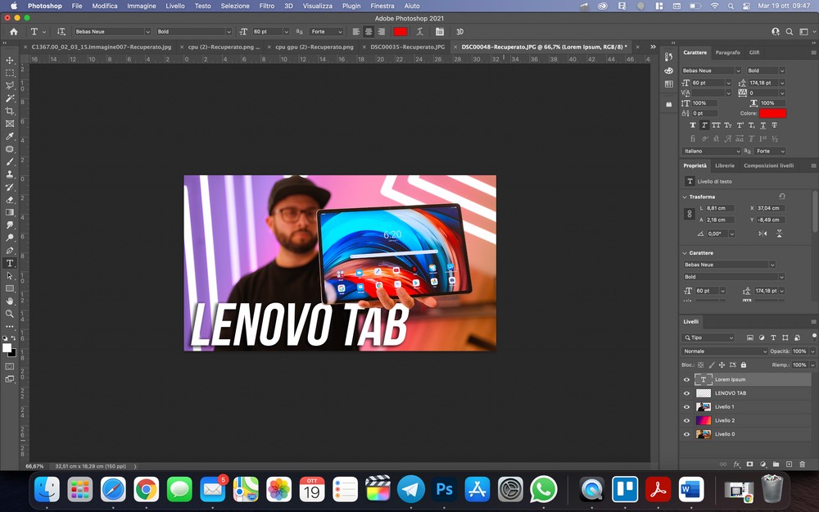Image resolution: width=819 pixels, height=512 pixels.
Task: Create a new adjustment layer icon
Action: coord(762,464)
